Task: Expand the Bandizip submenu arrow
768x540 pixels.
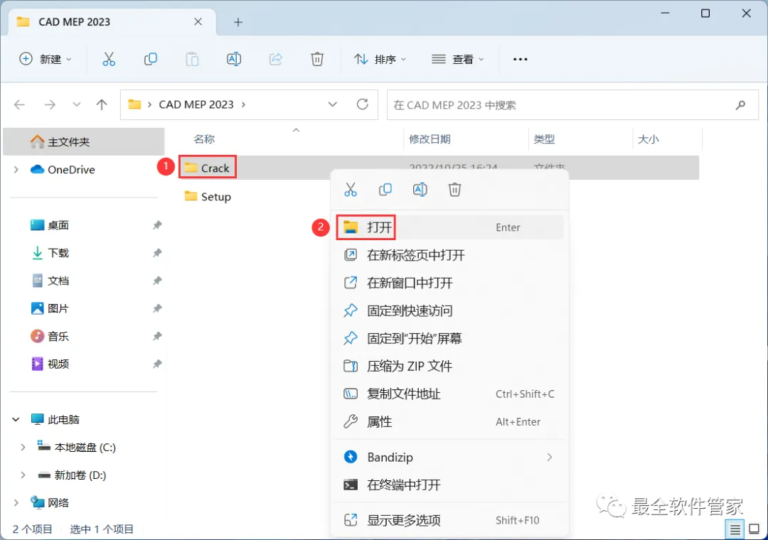Action: [550, 458]
